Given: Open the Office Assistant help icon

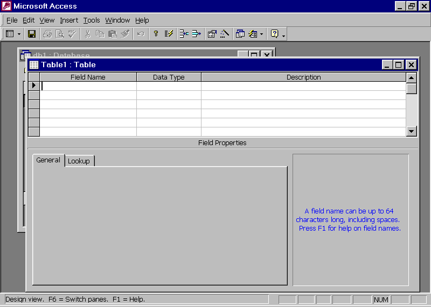Looking at the screenshot, I should [274, 34].
